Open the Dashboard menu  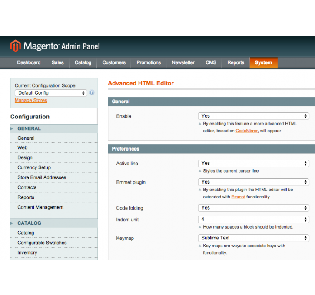point(29,62)
